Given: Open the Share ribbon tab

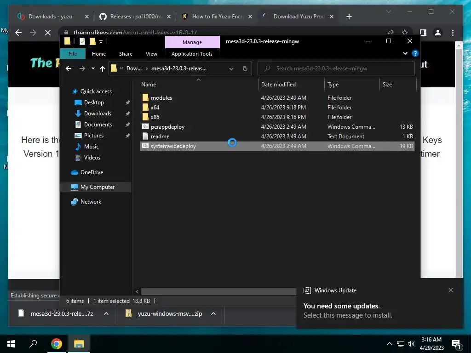Looking at the screenshot, I should coord(126,54).
